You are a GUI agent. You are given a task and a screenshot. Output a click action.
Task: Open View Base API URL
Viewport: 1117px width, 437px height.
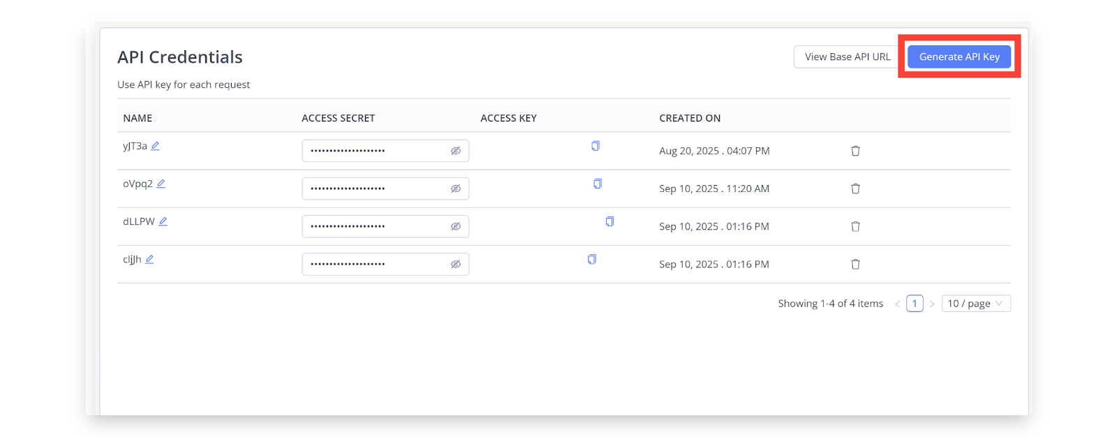point(847,57)
